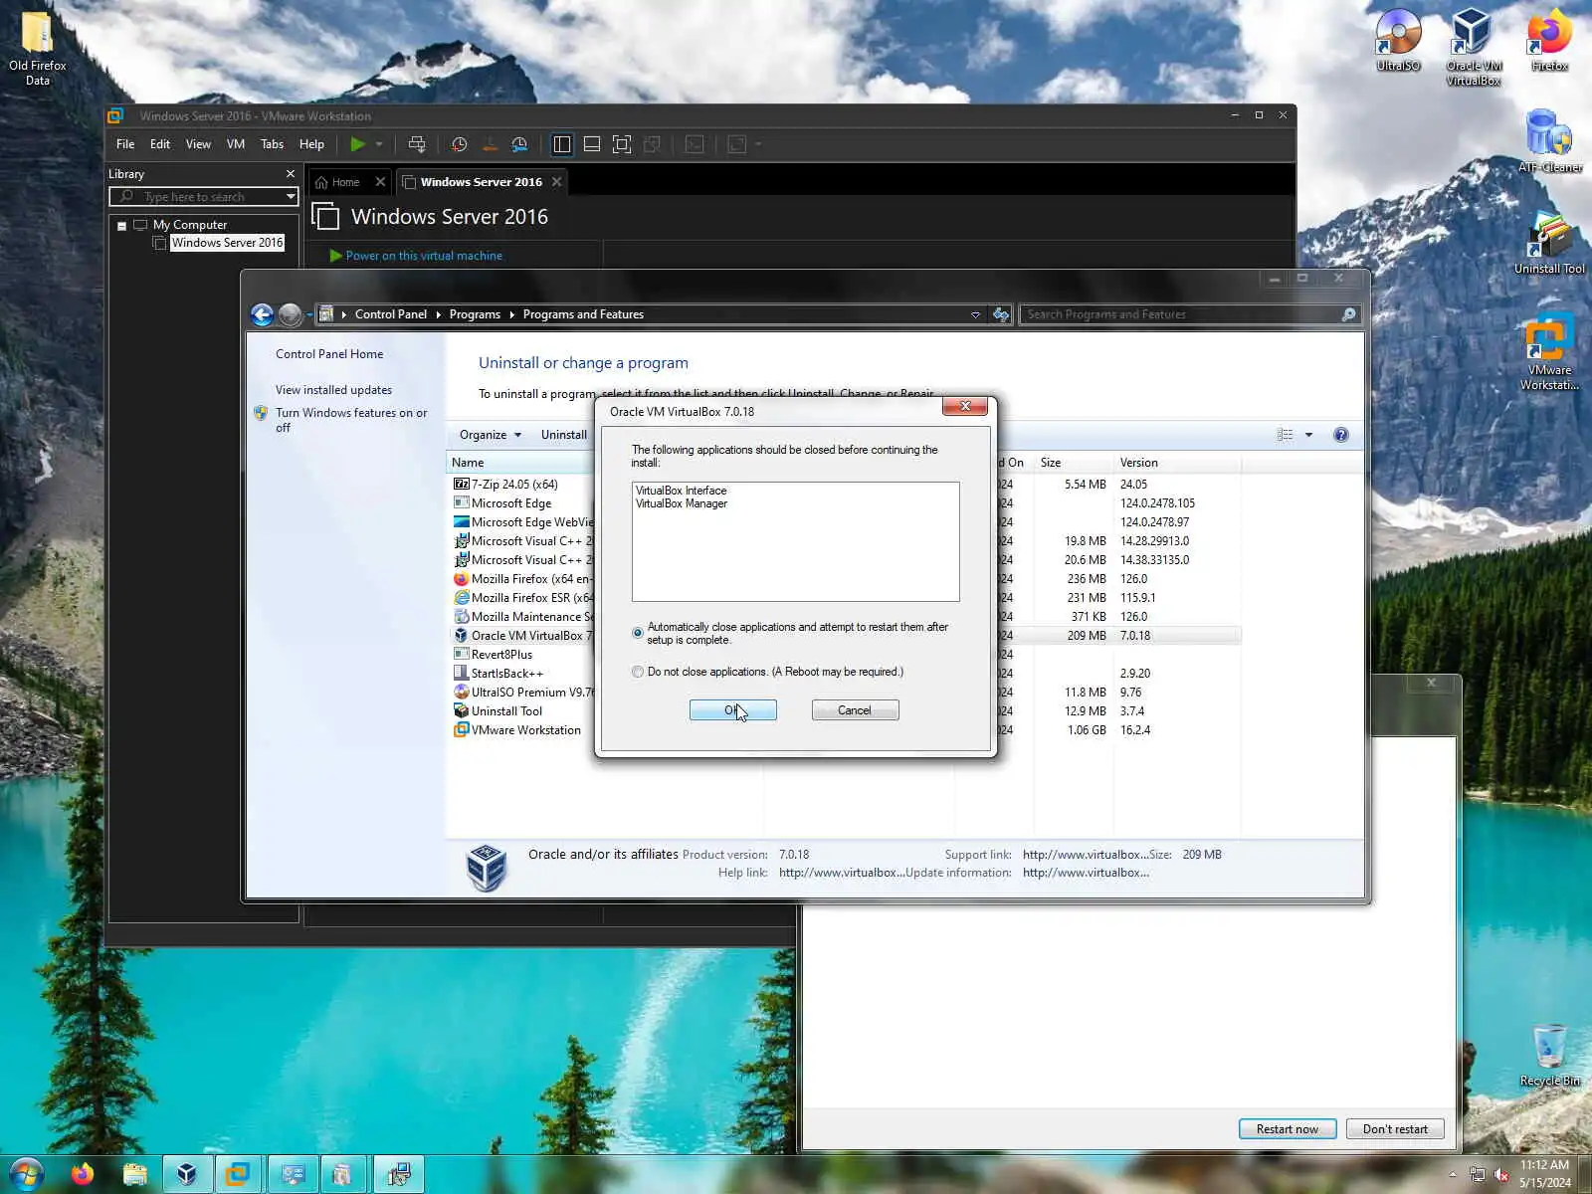Click the Send Ctrl+Alt+Del toolbar icon
Screen dimensions: 1592x1194
(417, 144)
